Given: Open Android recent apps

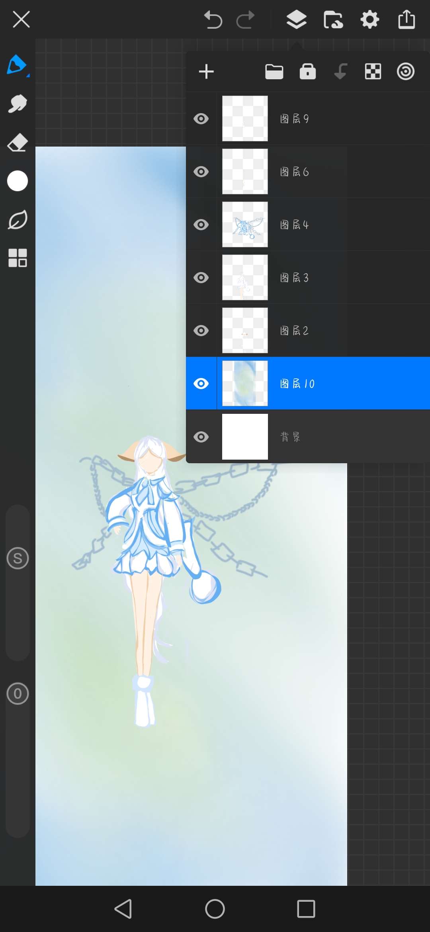Looking at the screenshot, I should [x=306, y=909].
